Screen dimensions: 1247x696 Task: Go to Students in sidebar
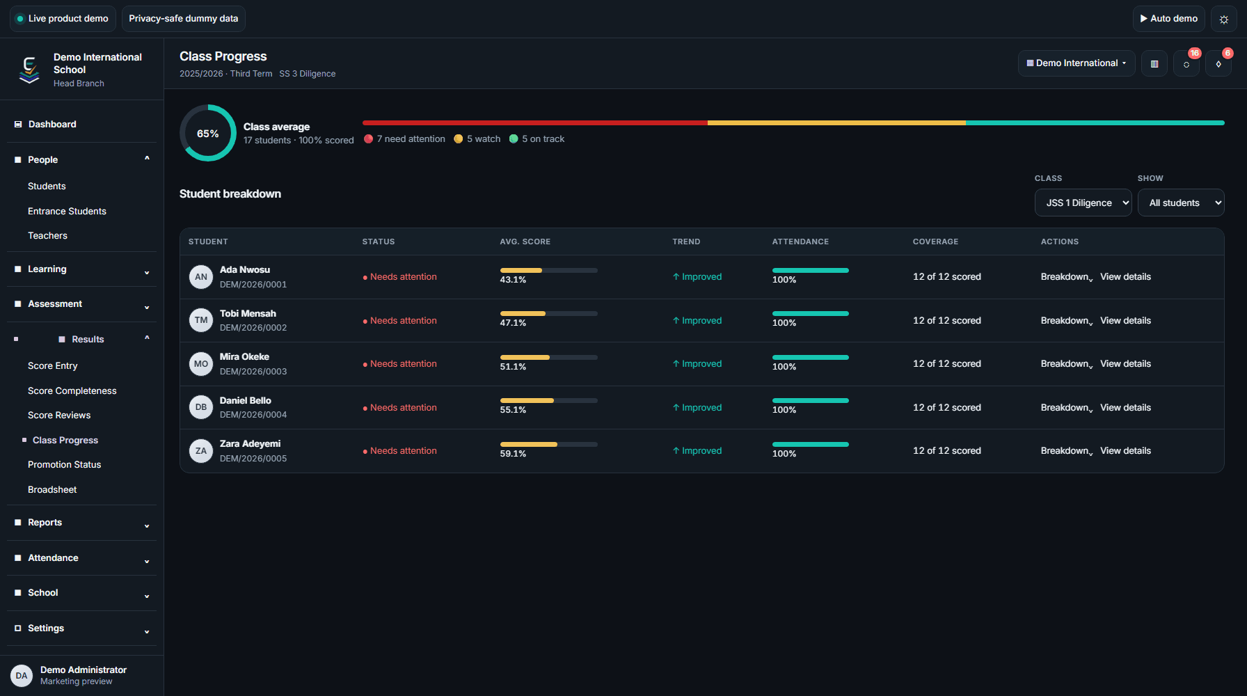coord(47,187)
